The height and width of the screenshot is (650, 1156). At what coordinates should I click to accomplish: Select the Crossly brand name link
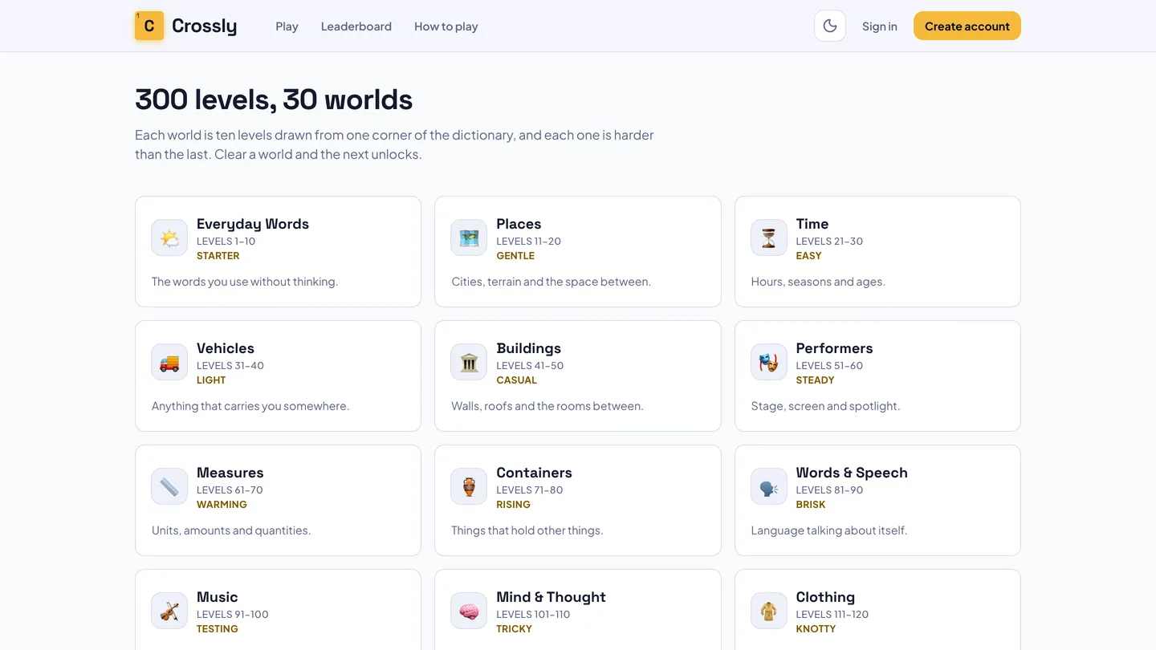point(205,26)
